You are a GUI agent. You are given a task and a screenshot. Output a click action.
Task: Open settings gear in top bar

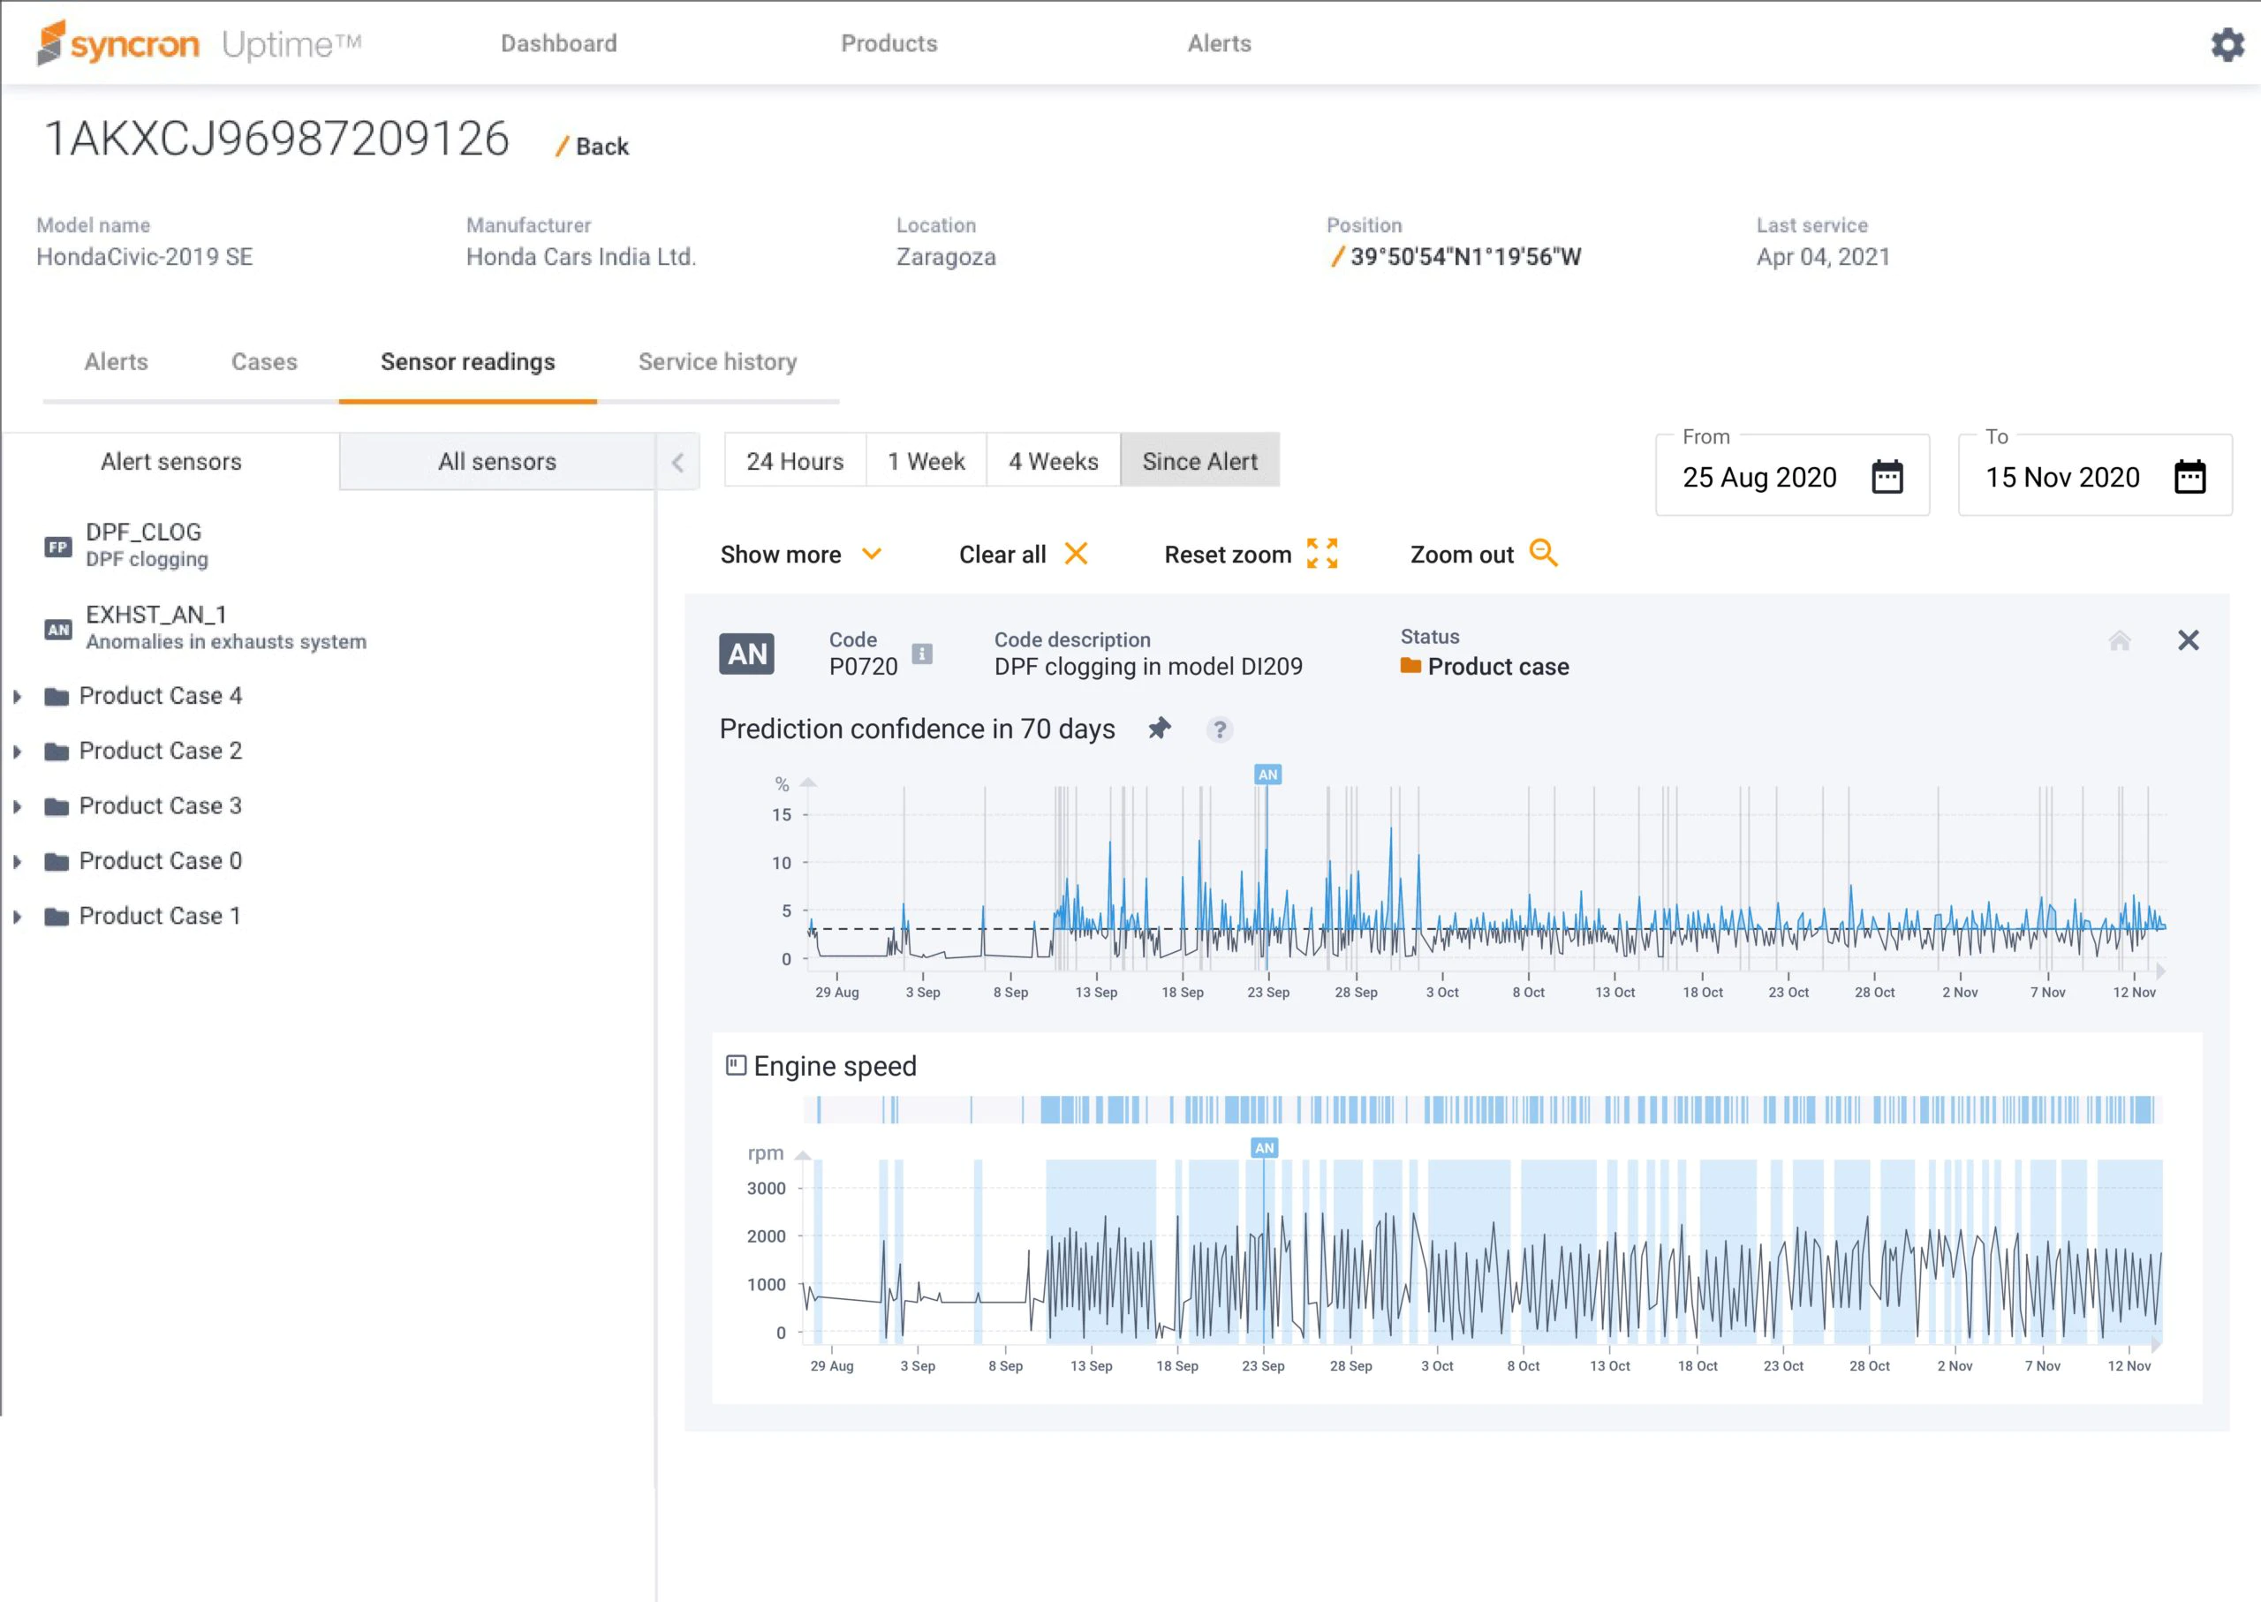pyautogui.click(x=2227, y=44)
